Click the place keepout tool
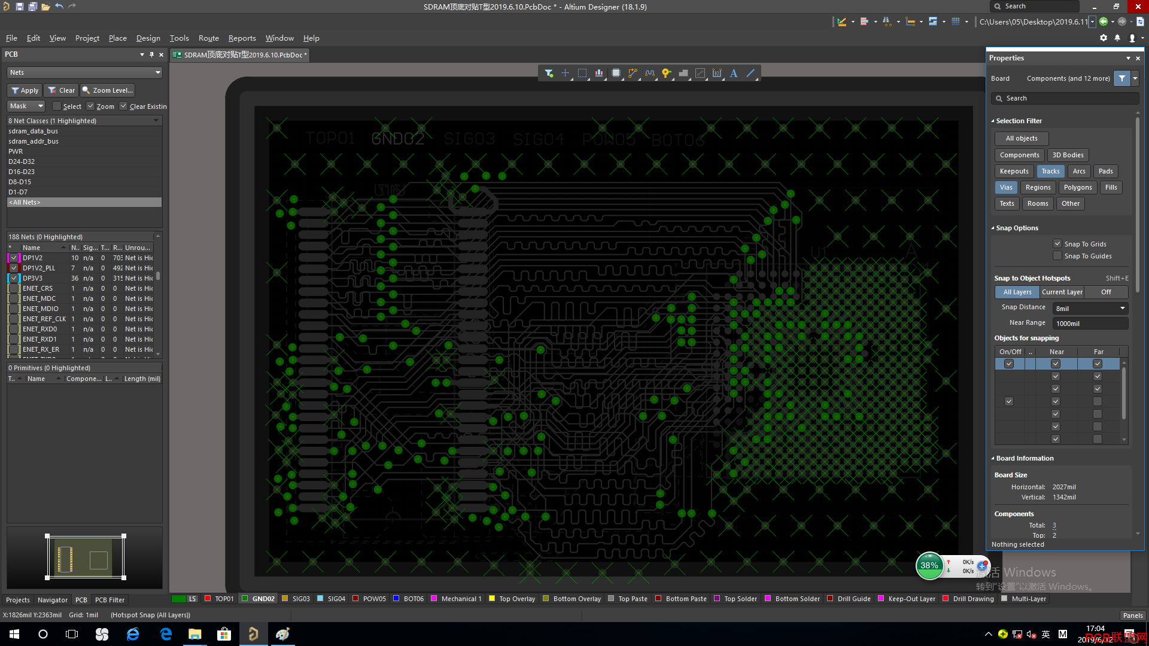 click(700, 73)
